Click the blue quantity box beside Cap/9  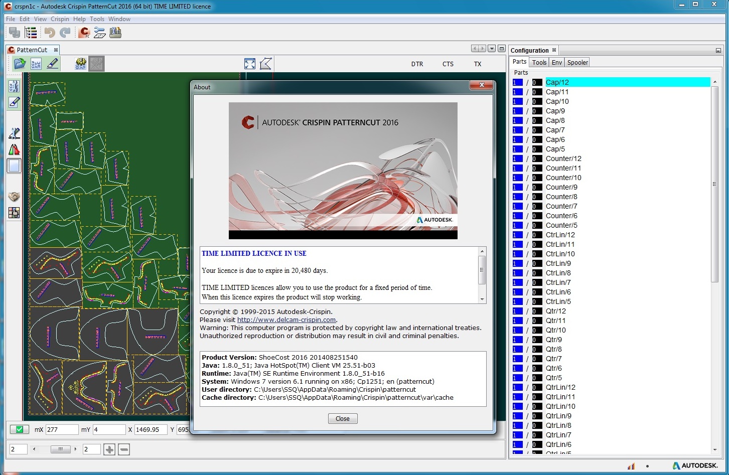point(517,111)
